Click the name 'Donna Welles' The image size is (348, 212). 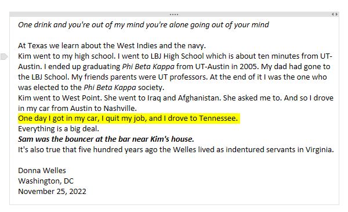[x=42, y=170]
